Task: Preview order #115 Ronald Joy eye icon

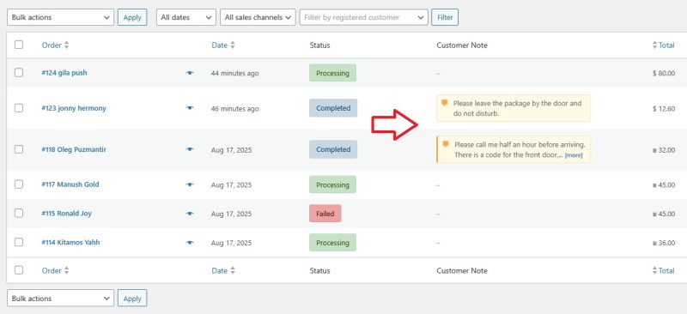Action: (x=189, y=214)
